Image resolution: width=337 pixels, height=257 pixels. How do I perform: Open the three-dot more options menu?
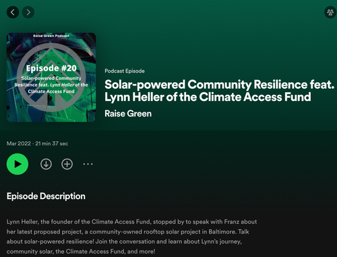pyautogui.click(x=88, y=164)
